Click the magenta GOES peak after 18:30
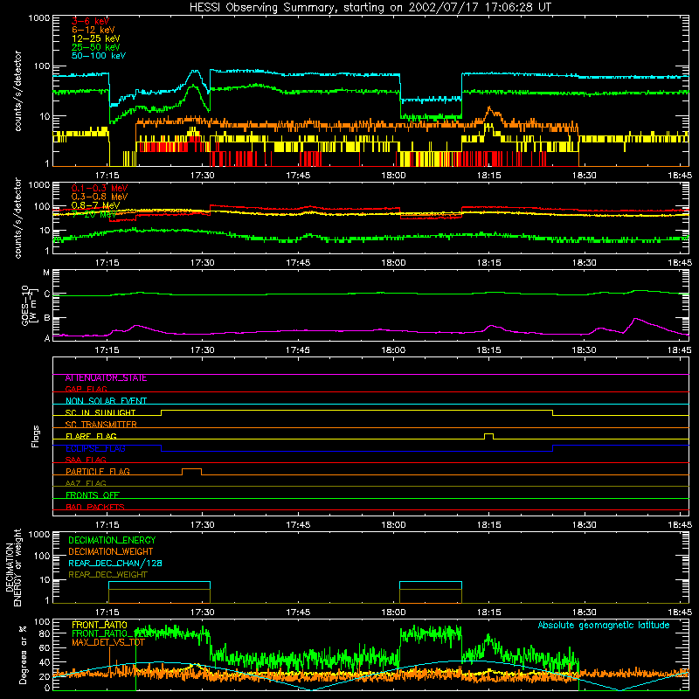The image size is (699, 699). coord(635,319)
